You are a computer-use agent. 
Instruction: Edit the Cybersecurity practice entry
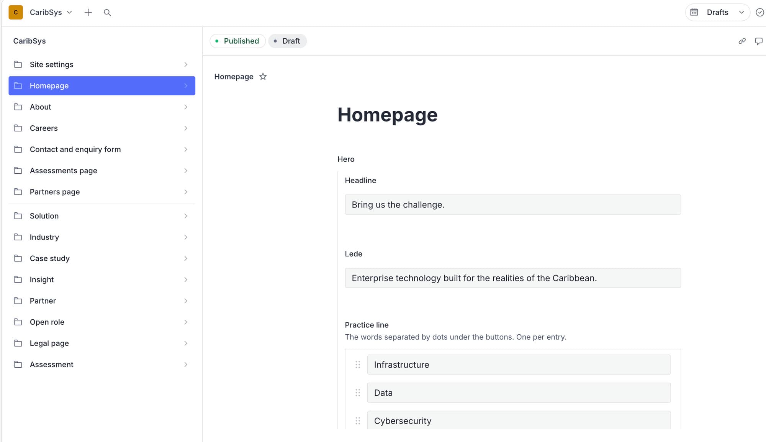click(519, 421)
